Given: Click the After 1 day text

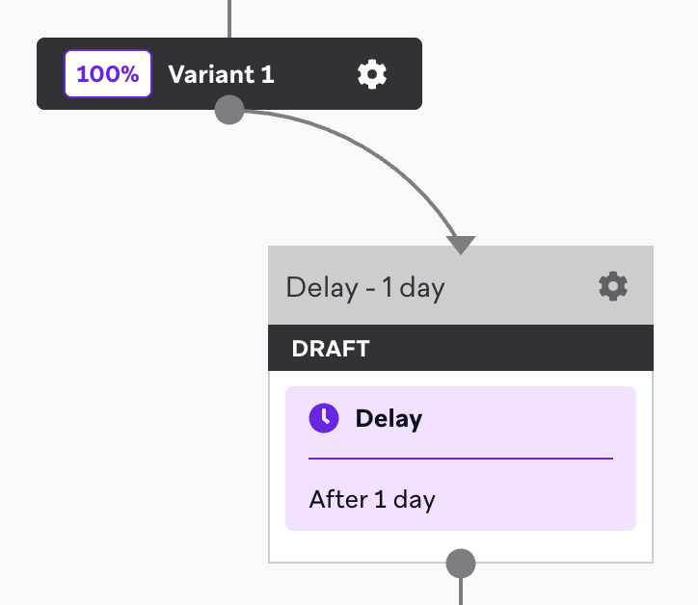Looking at the screenshot, I should click(372, 500).
